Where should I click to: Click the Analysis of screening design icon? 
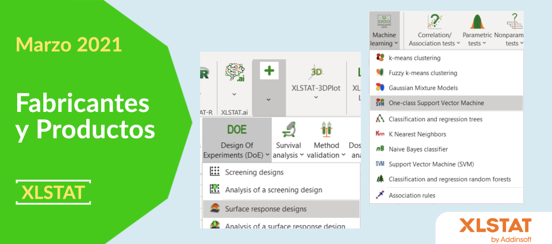(x=214, y=189)
